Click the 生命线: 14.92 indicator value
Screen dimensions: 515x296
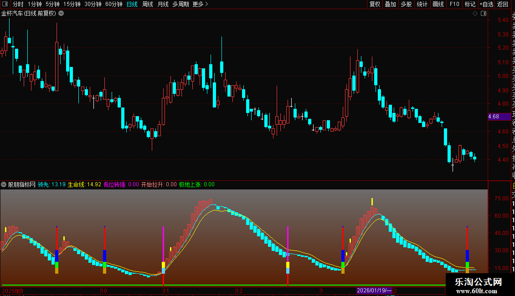click(x=84, y=184)
